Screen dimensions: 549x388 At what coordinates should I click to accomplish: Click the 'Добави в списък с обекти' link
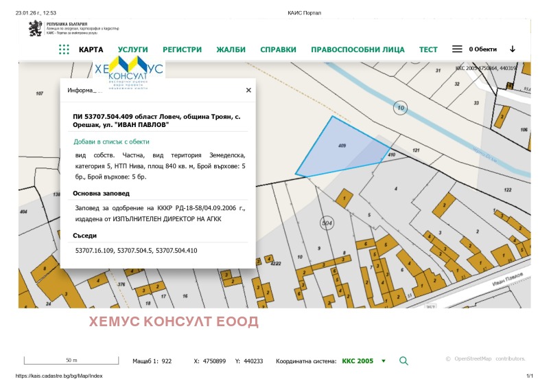[x=111, y=141]
